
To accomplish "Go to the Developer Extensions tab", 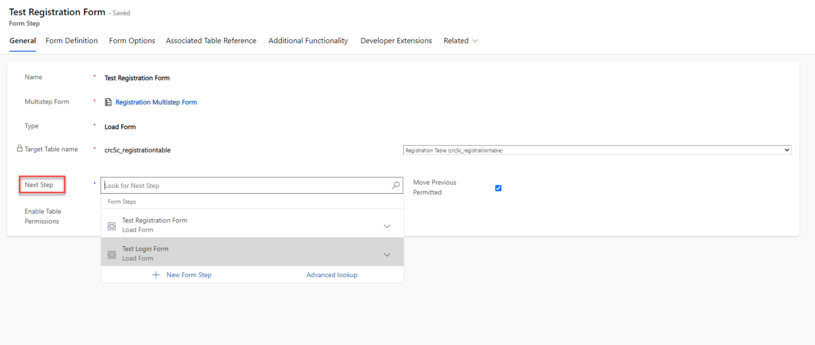I will click(396, 41).
